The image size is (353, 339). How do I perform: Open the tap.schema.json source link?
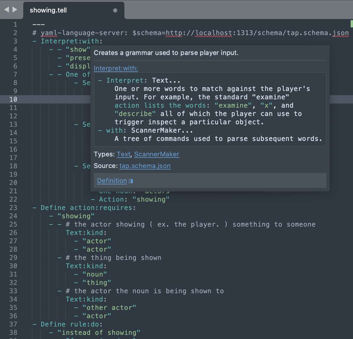pyautogui.click(x=145, y=166)
